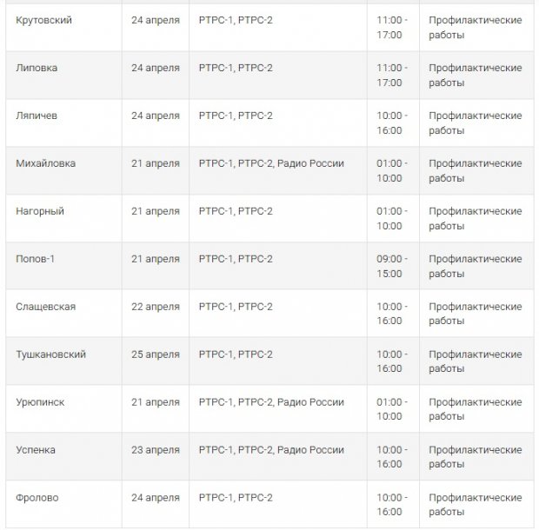
Task: Click the 25 апреля date cell
Action: coord(156,361)
